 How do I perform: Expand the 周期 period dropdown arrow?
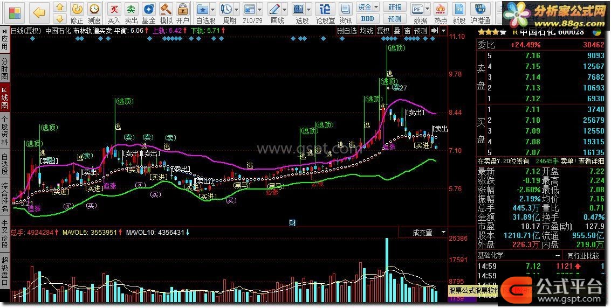(237, 9)
